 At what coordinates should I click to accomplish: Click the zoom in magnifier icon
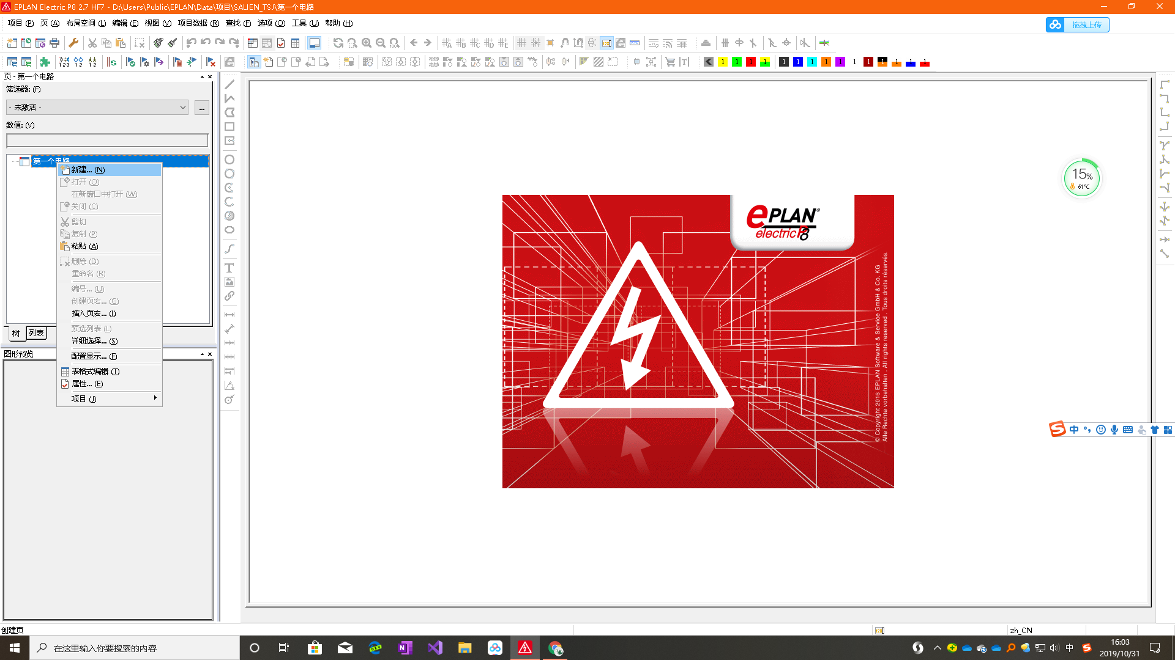point(367,43)
